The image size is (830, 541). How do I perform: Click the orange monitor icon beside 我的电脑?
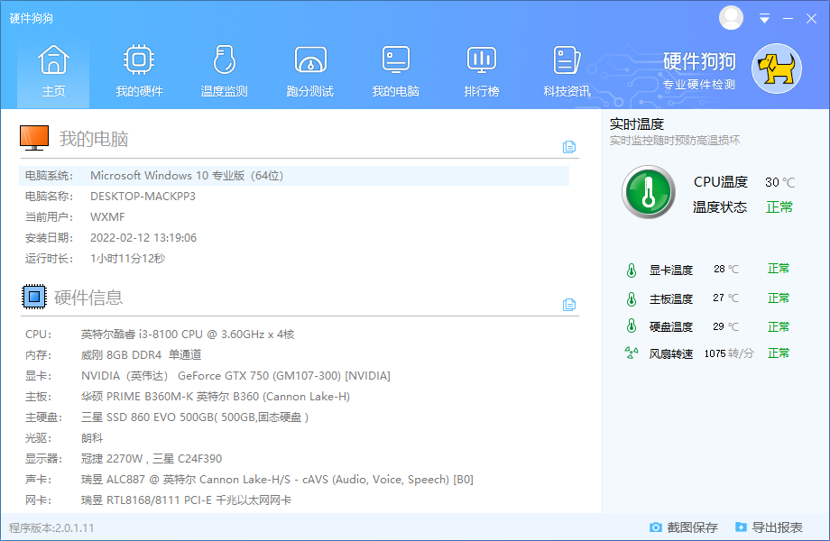coord(34,138)
